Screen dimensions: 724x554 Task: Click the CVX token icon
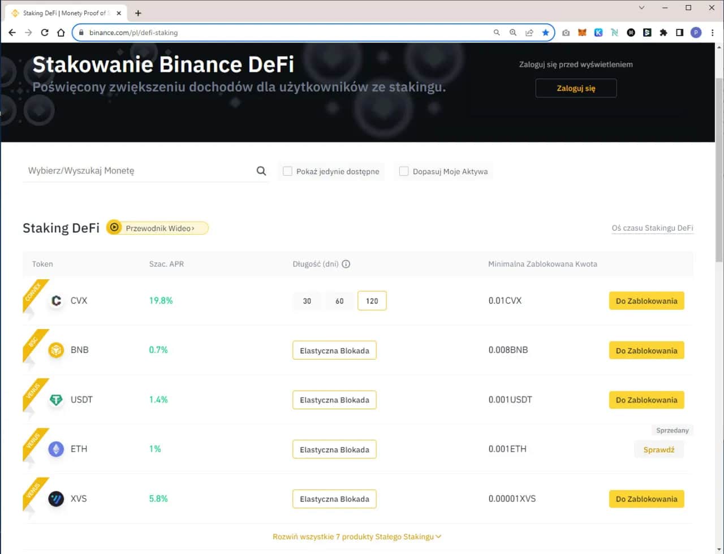click(55, 301)
